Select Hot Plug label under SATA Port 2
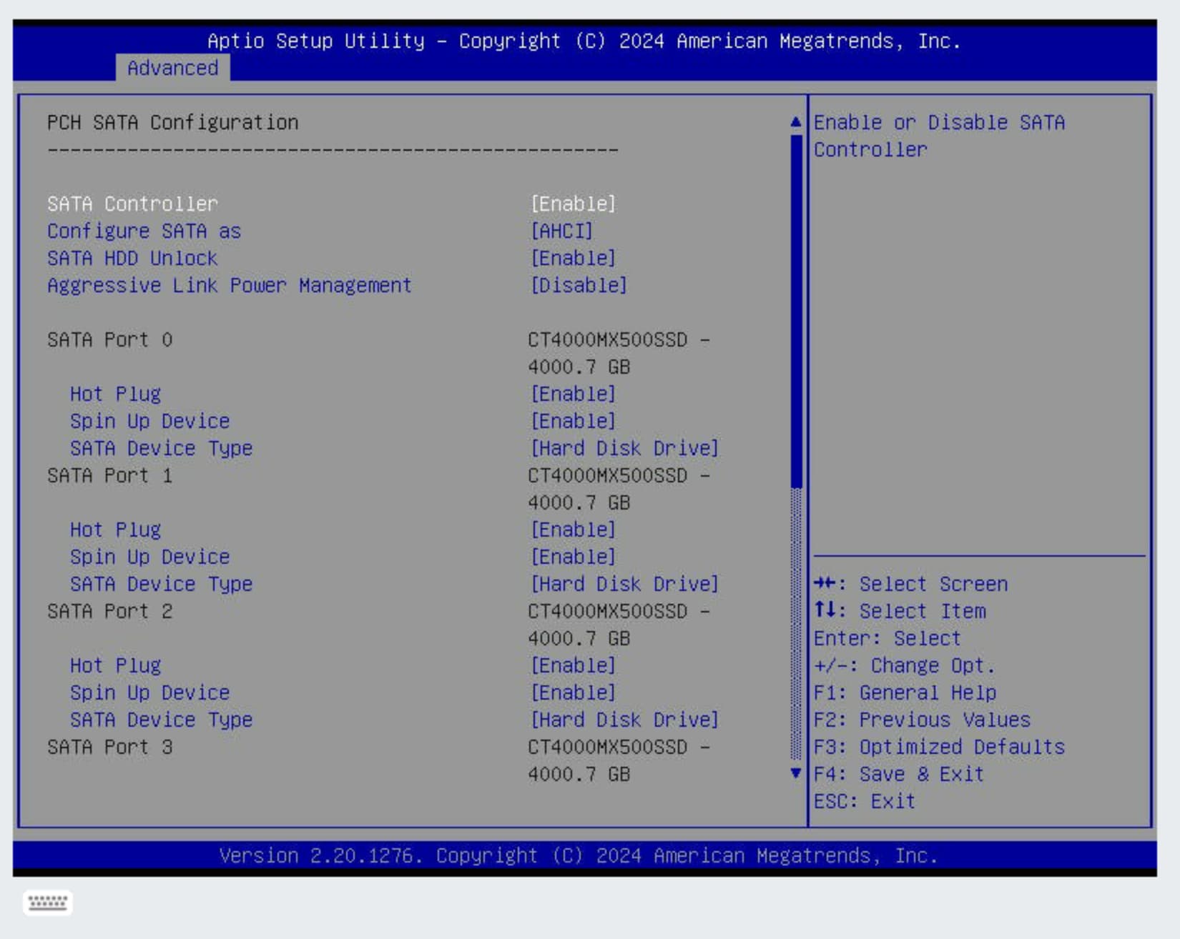This screenshot has width=1180, height=939. (x=115, y=665)
